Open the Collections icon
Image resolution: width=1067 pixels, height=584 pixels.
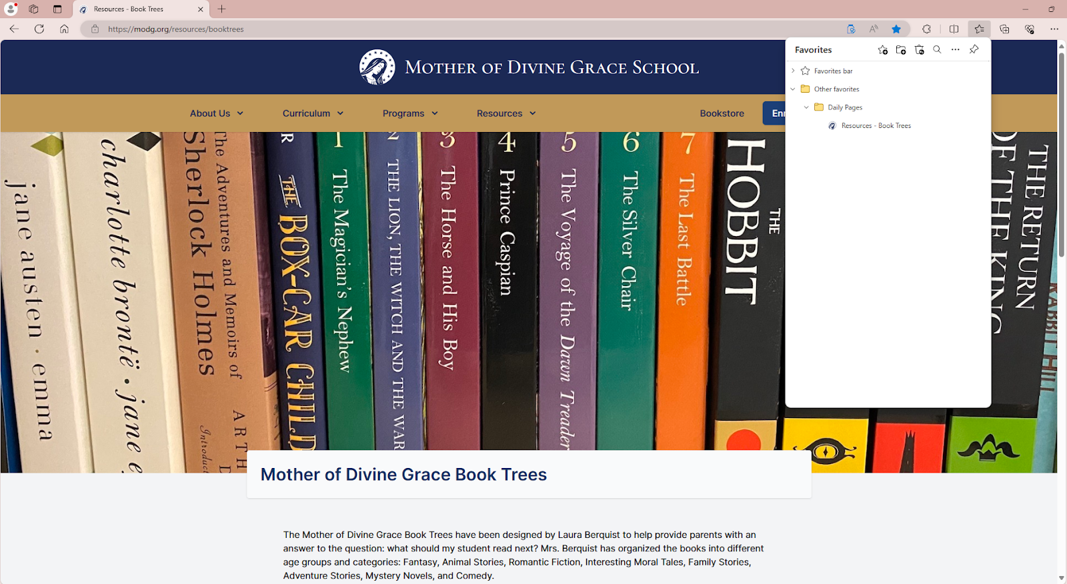1004,29
